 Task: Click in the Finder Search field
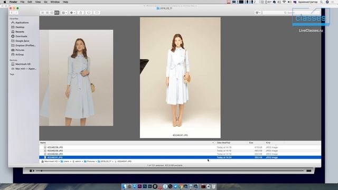point(291,13)
